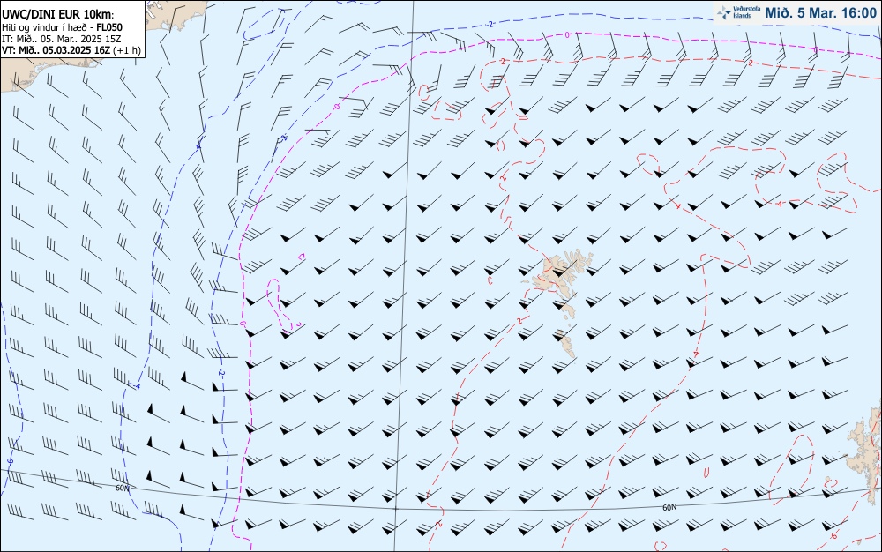882x552 pixels.
Task: Click the 'IT: Mið.. 05. Mar.. 2025 15Z' line
Action: (x=61, y=39)
